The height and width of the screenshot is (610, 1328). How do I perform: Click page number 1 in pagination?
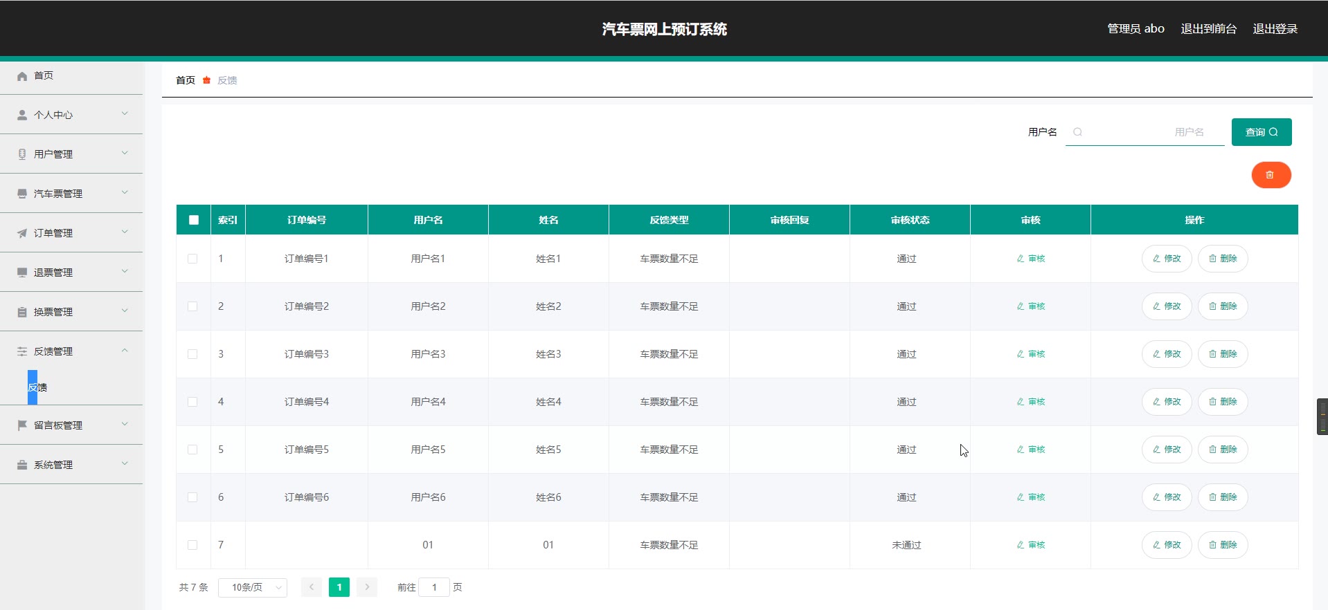point(339,587)
